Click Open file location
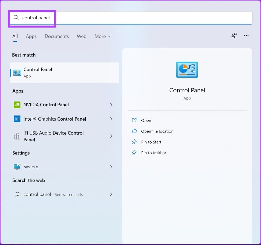This screenshot has width=261, height=245. [x=157, y=131]
